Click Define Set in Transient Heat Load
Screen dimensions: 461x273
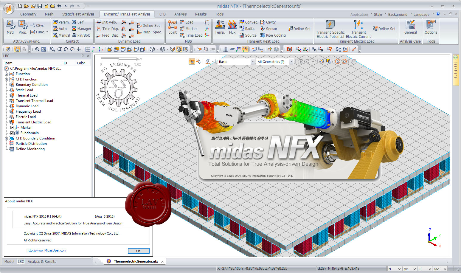pyautogui.click(x=299, y=29)
